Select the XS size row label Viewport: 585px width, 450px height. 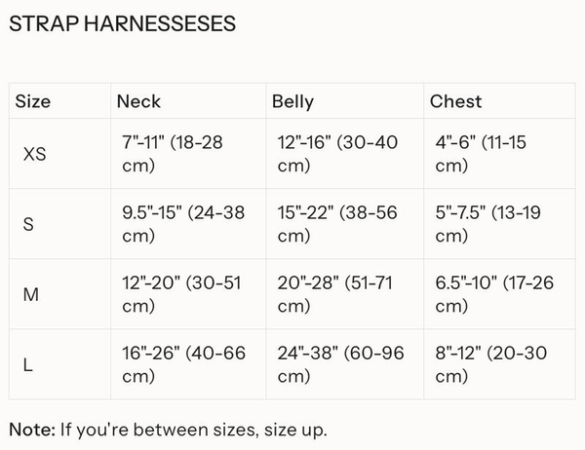[x=34, y=154]
